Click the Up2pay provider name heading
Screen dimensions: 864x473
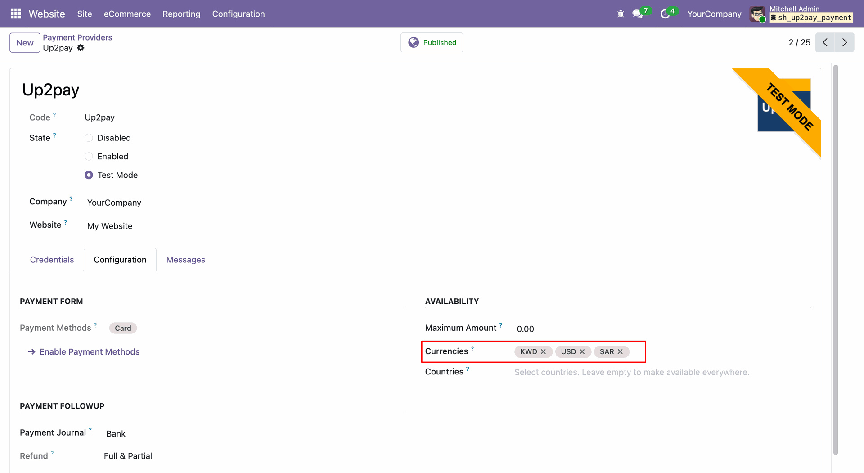coord(51,90)
